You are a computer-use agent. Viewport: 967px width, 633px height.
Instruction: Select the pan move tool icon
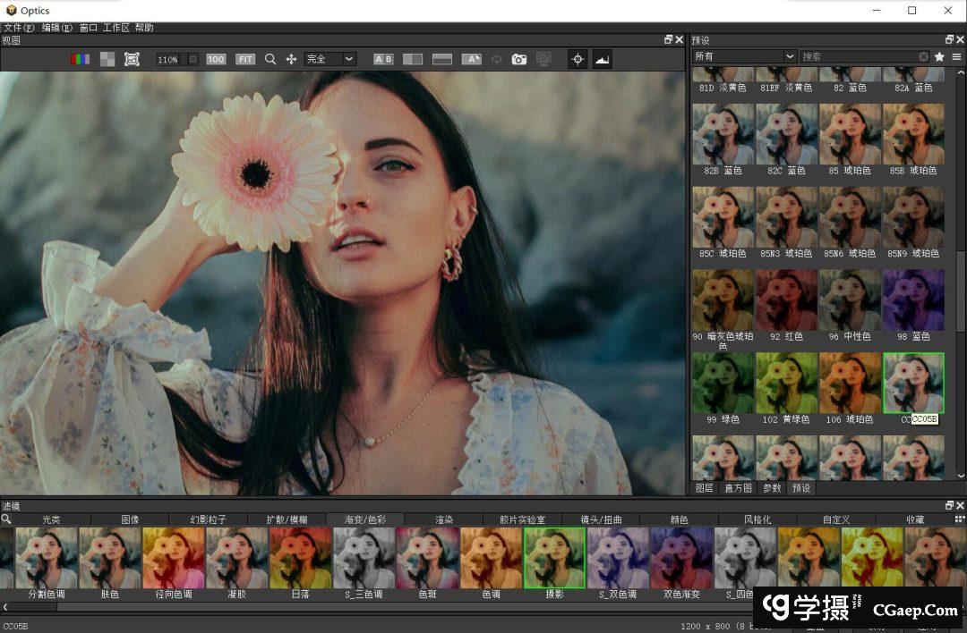pos(291,59)
